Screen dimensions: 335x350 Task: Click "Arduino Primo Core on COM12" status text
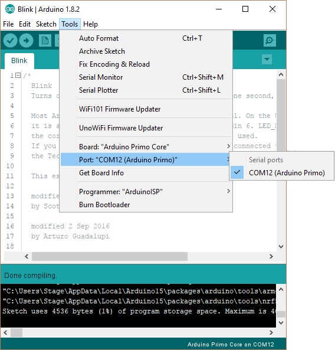231,345
